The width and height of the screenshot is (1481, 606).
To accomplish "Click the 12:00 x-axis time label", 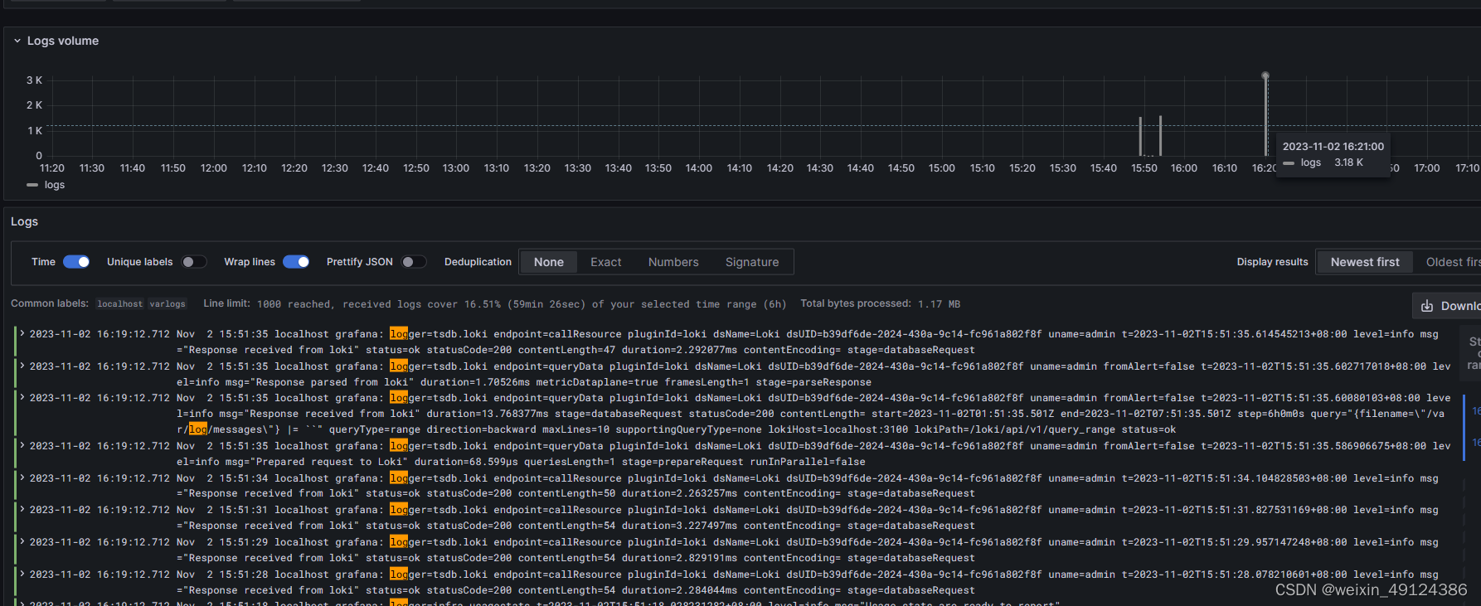I will coord(214,168).
